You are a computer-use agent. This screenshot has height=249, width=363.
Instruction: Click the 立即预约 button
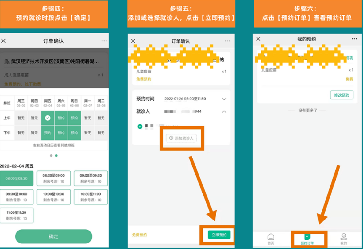point(219,235)
